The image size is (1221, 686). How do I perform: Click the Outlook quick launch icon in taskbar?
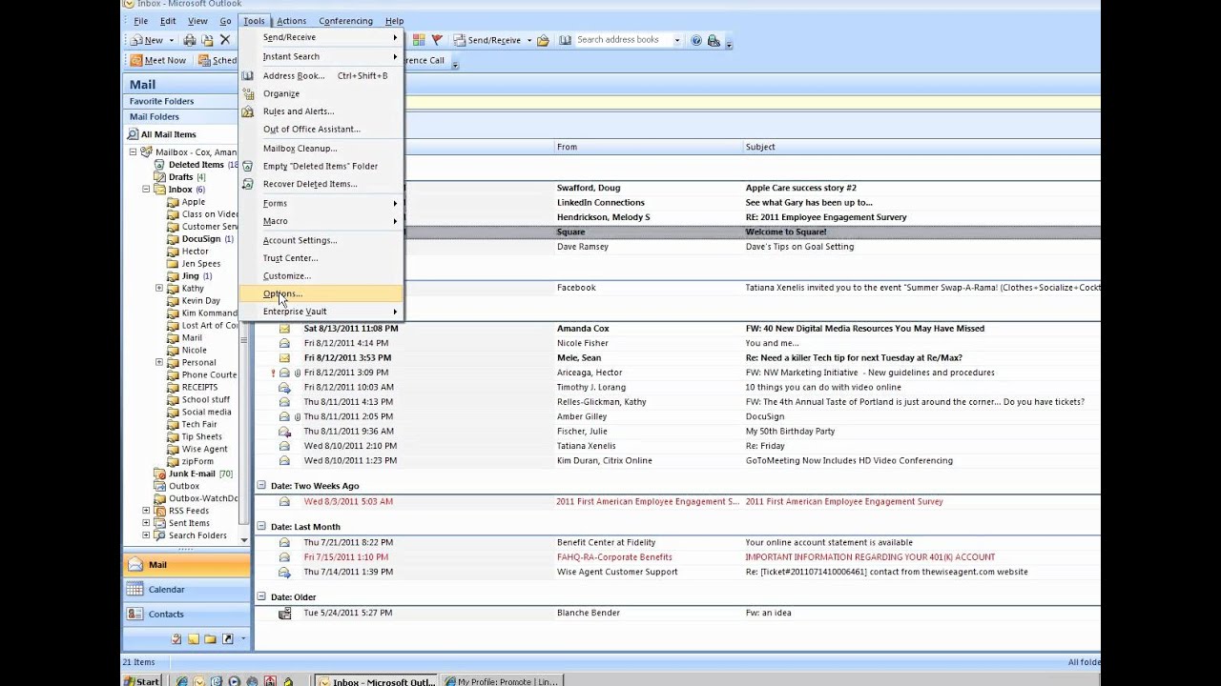coord(199,681)
